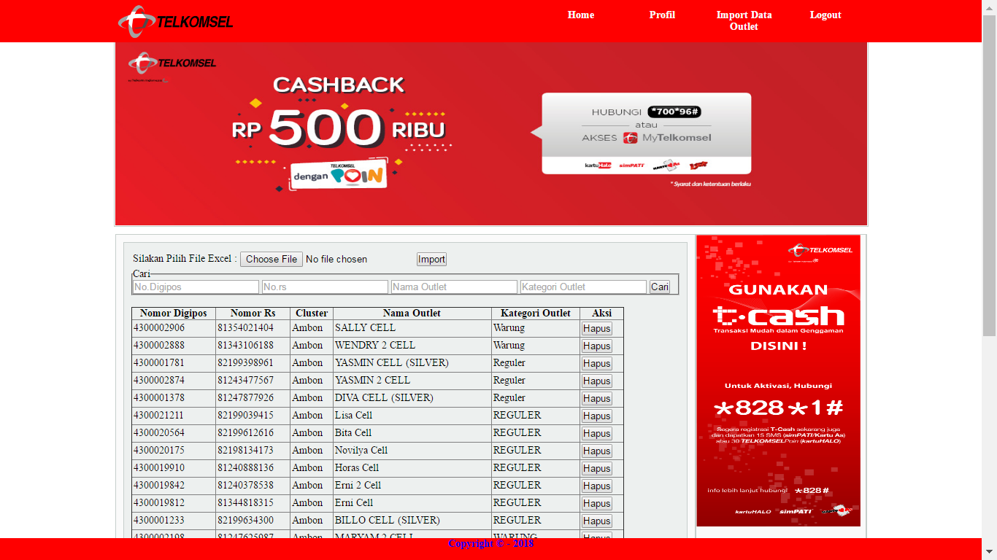Image resolution: width=997 pixels, height=560 pixels.
Task: Click the Cashback RP 500 Ribu banner
Action: [491, 134]
